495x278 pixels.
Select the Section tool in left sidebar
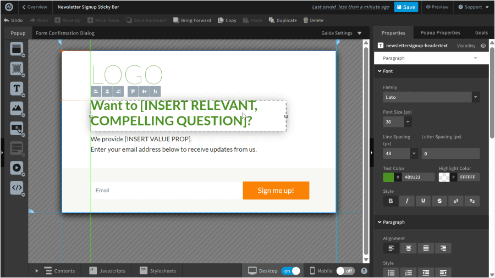(x=16, y=49)
